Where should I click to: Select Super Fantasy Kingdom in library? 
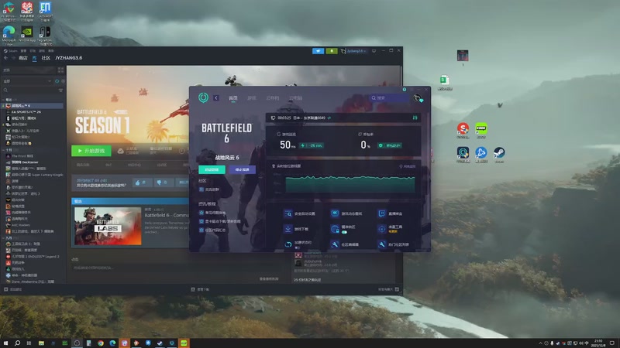[x=35, y=175]
